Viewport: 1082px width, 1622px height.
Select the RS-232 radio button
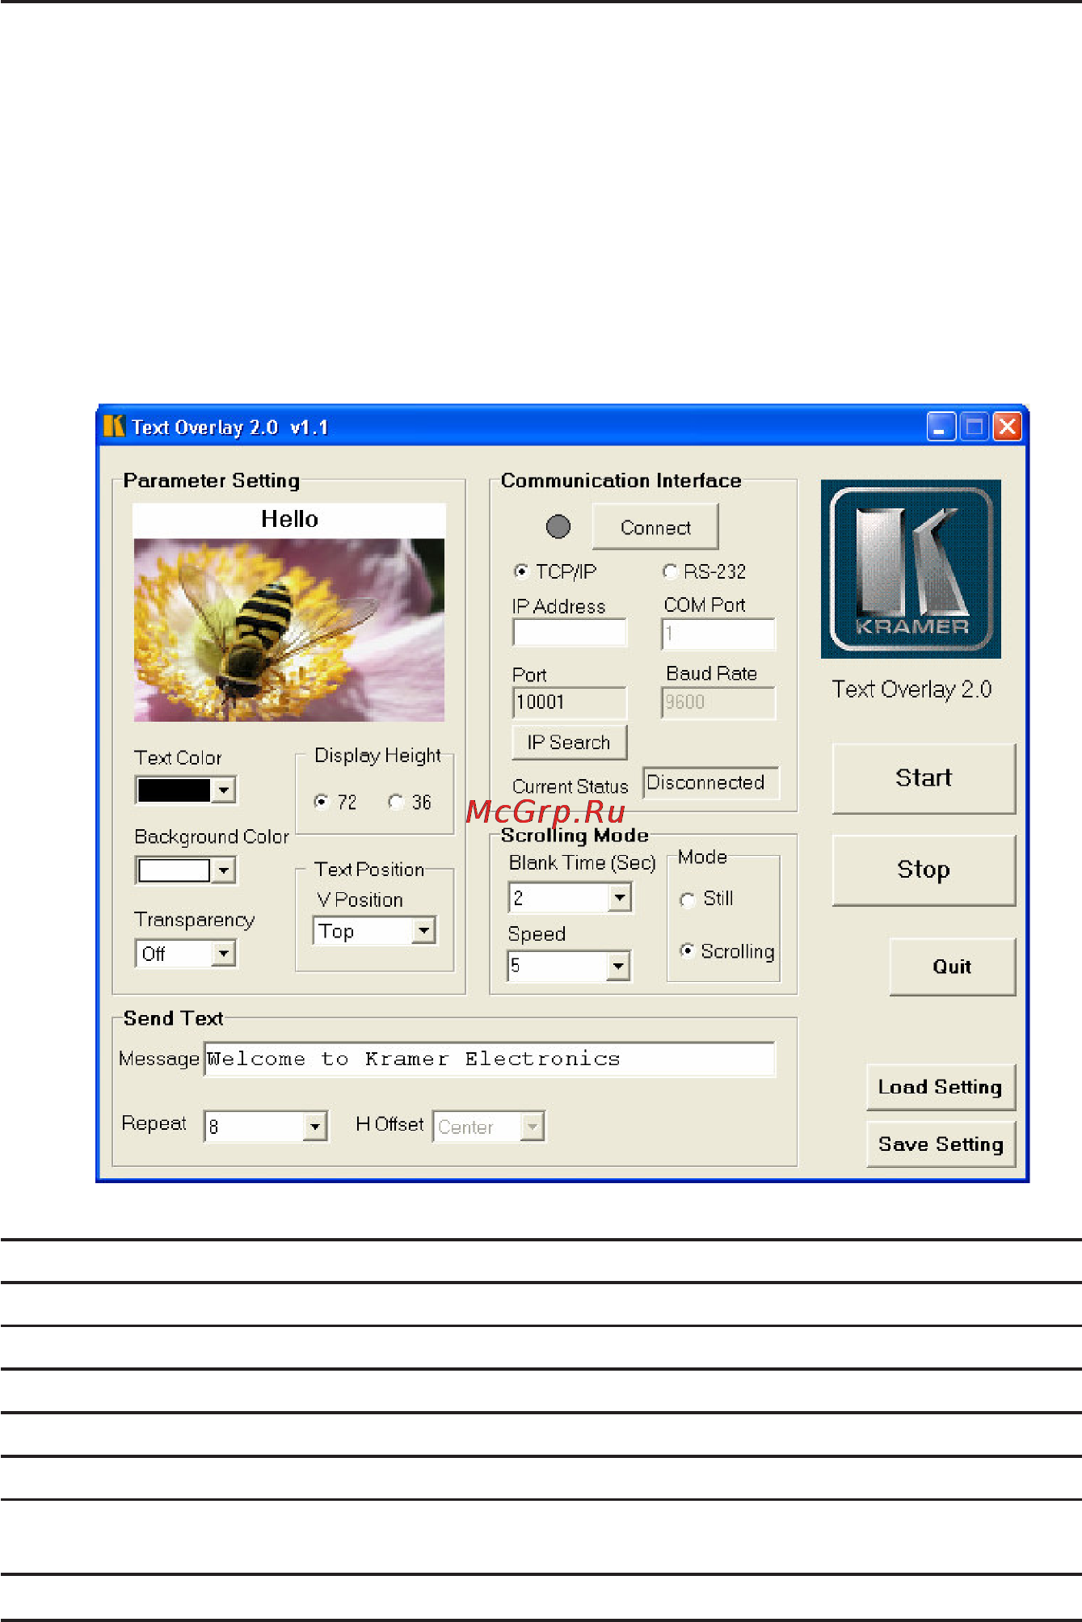[x=670, y=571]
